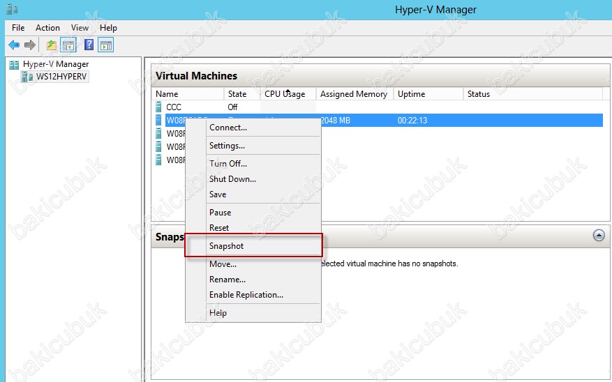Screen dimensions: 612x382
Task: Choose Connect... from context menu
Action: 253,128
